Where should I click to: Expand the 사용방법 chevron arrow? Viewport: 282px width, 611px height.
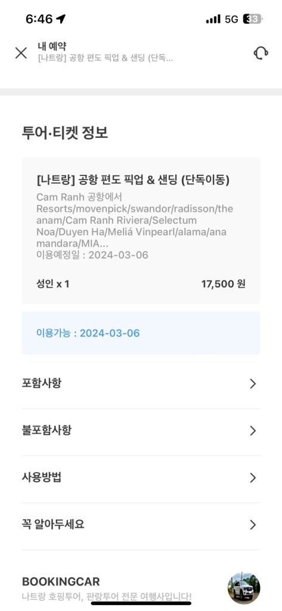point(253,478)
